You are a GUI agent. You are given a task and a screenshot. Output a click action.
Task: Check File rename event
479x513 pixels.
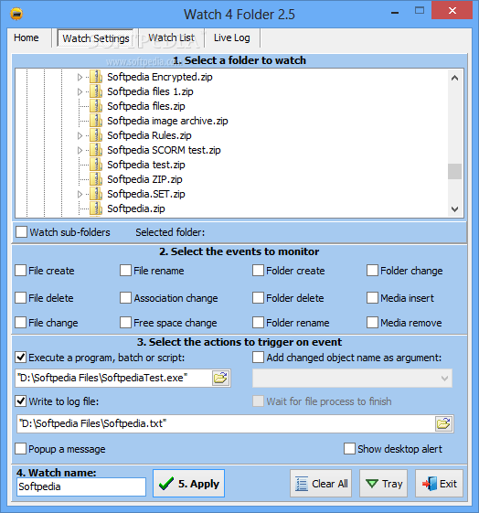click(125, 271)
